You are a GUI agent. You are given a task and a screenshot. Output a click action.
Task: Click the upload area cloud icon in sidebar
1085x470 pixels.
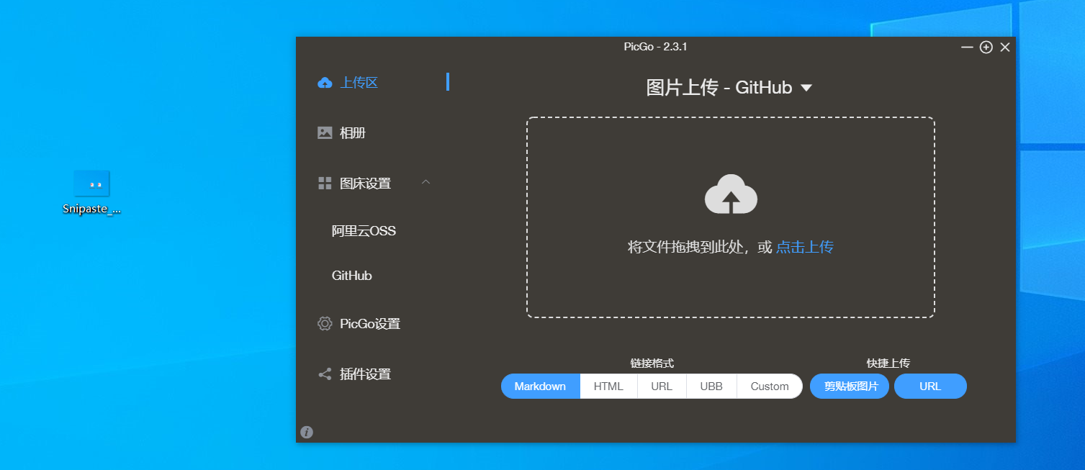(325, 83)
